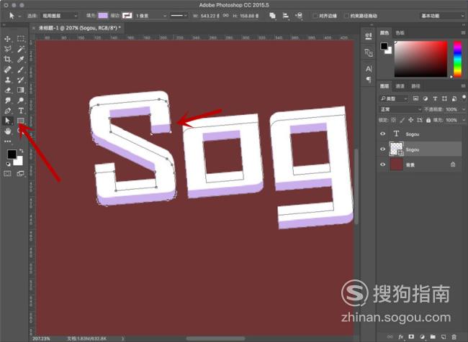Image resolution: width=468 pixels, height=342 pixels.
Task: Filter layers by pixel layer icon
Action: pyautogui.click(x=415, y=98)
